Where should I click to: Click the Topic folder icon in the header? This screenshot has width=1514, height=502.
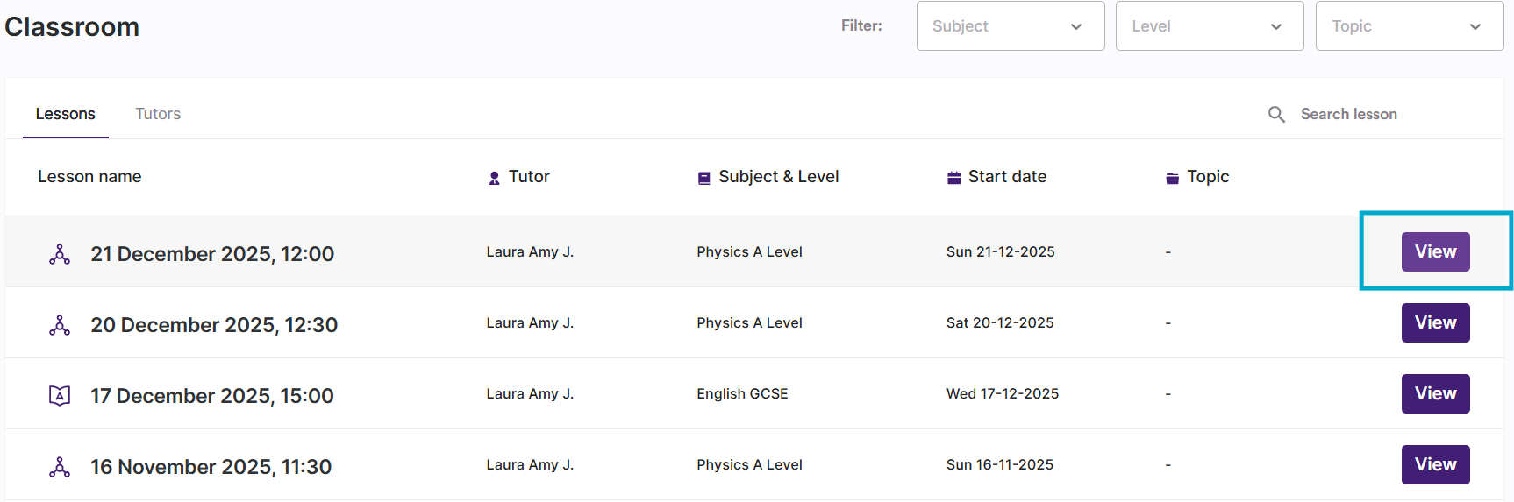click(1172, 178)
